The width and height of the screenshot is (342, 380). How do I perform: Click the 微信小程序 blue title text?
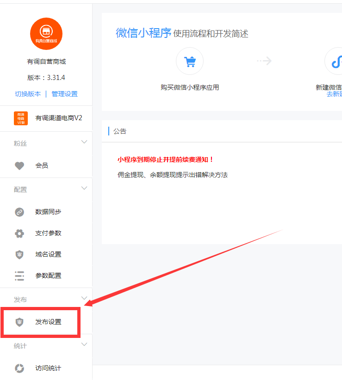(x=143, y=33)
